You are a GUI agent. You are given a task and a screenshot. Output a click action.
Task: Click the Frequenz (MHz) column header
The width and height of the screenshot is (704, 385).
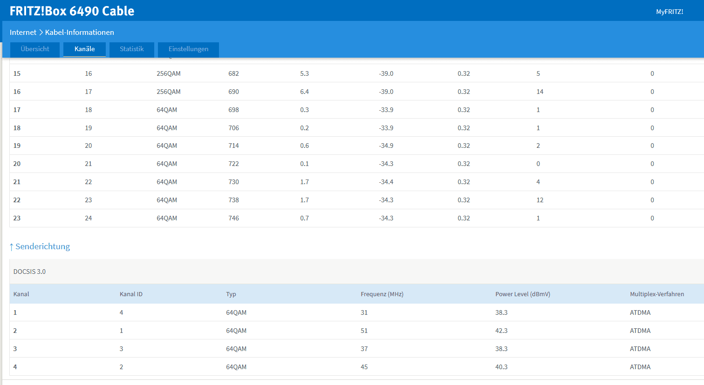[x=382, y=294]
